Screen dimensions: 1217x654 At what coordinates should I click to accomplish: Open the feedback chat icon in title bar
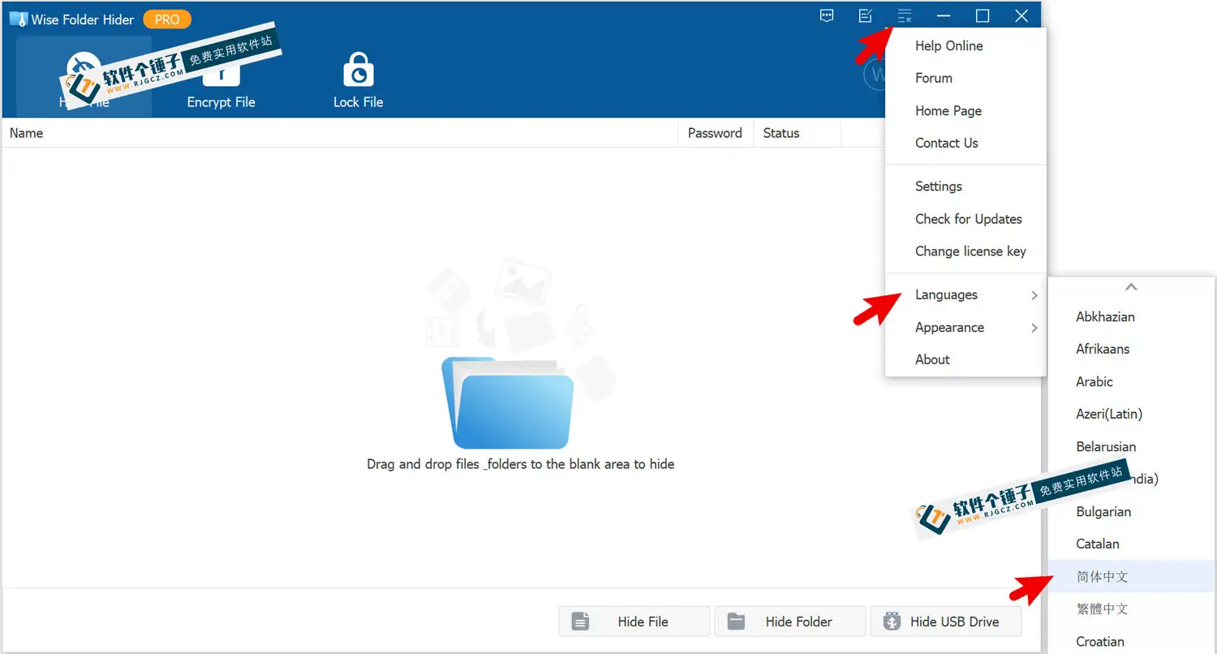827,15
